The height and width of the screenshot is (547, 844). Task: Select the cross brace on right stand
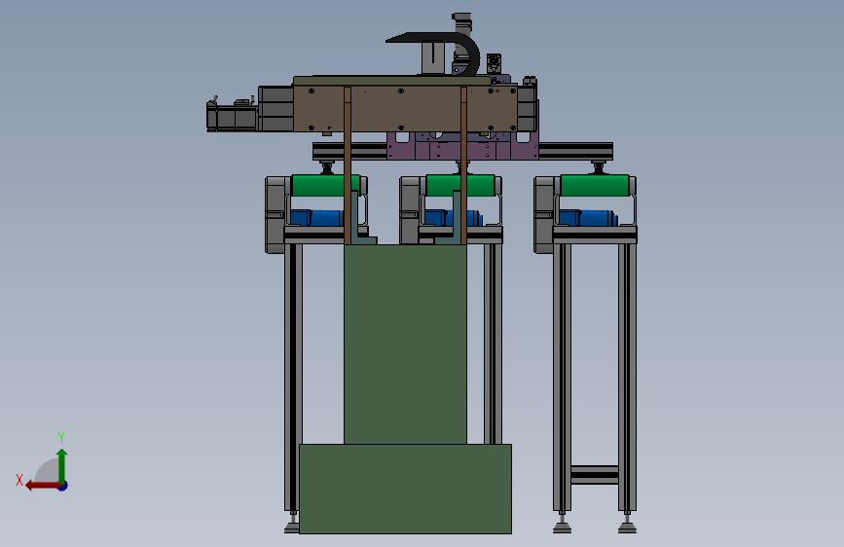pos(594,475)
